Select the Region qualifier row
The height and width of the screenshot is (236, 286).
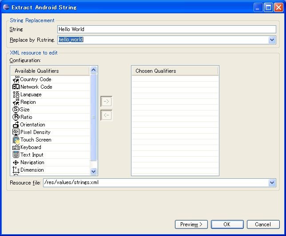[x=50, y=102]
